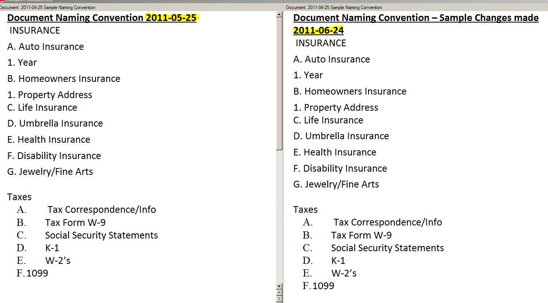Click the red Compare Documents window icon
The width and height of the screenshot is (548, 303).
coord(2,1)
